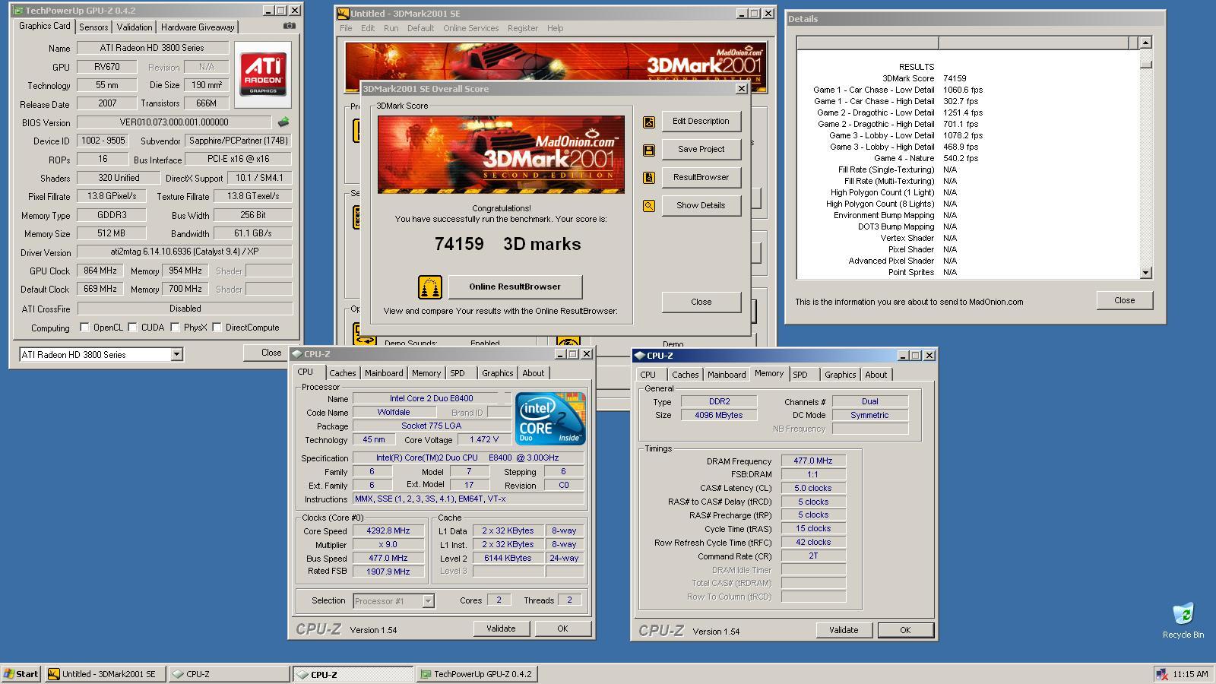The image size is (1216, 684).
Task: Click the GPU Clock 864 MHz field
Action: click(x=100, y=271)
